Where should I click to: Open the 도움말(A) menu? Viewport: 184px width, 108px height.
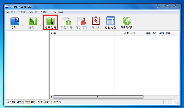coord(57,12)
